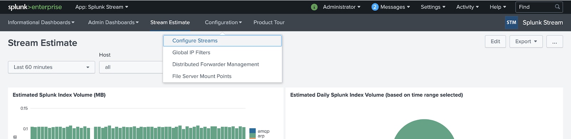Click the amqp legend color swatch

[253, 131]
